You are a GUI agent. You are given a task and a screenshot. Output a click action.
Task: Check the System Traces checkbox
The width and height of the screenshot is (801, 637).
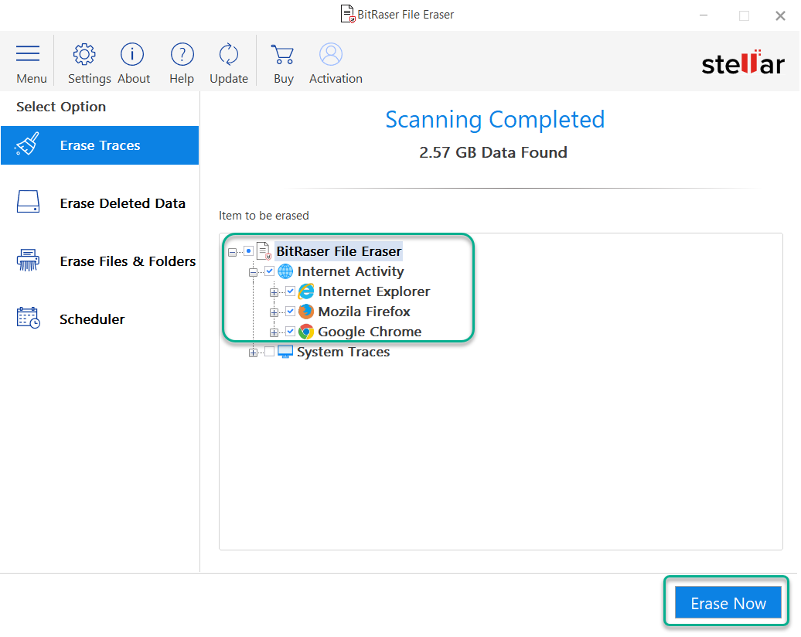point(269,352)
